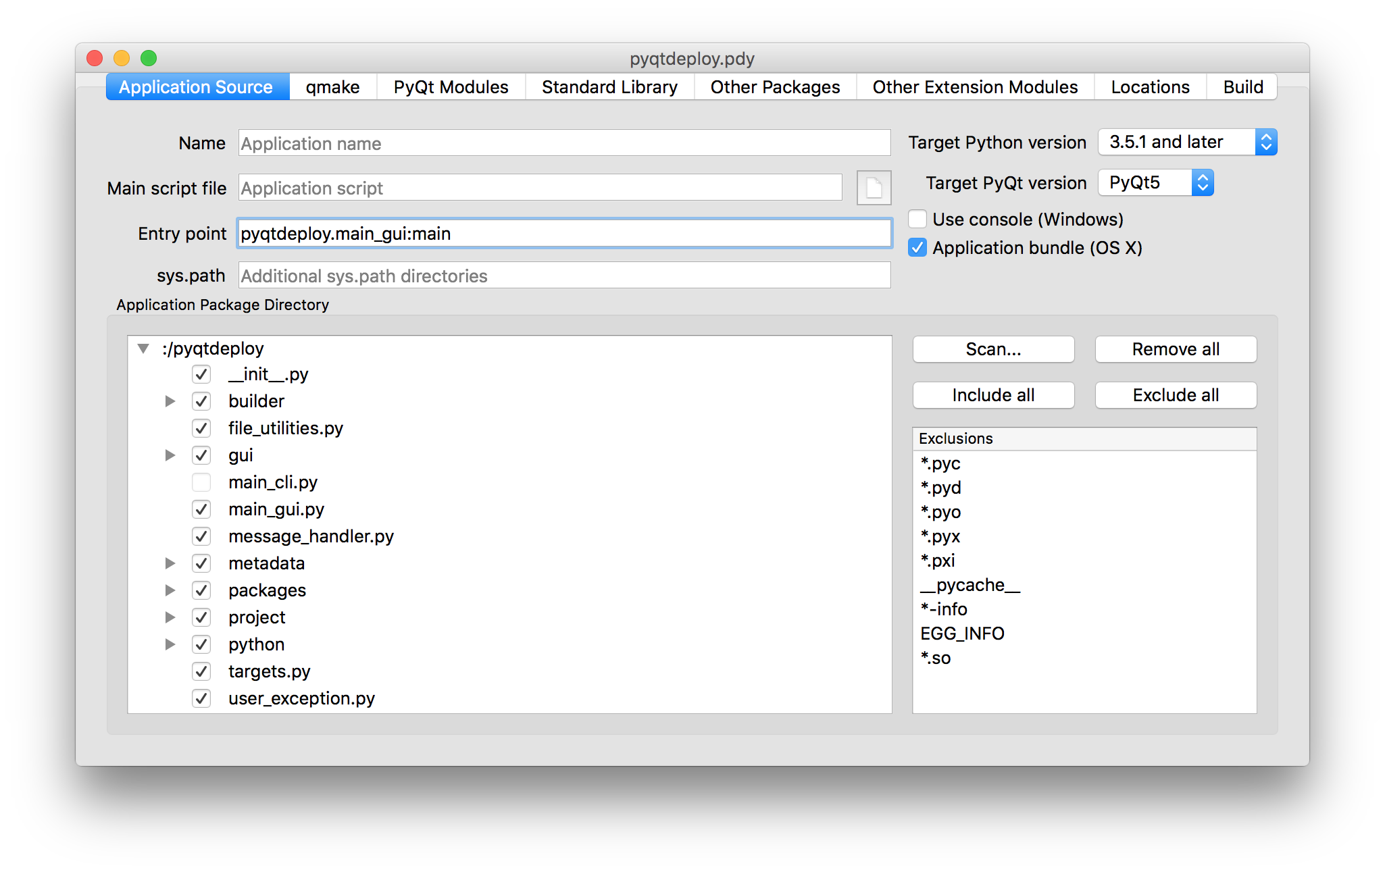Select the *.pyd exclusion entry

941,488
